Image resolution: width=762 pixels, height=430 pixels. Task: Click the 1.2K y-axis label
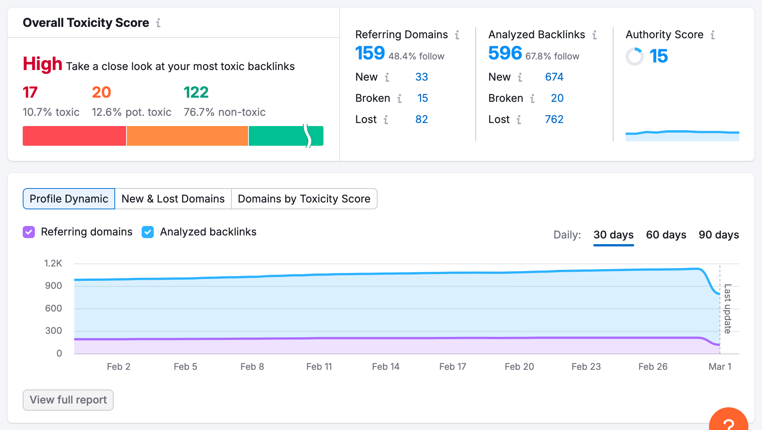(x=53, y=263)
